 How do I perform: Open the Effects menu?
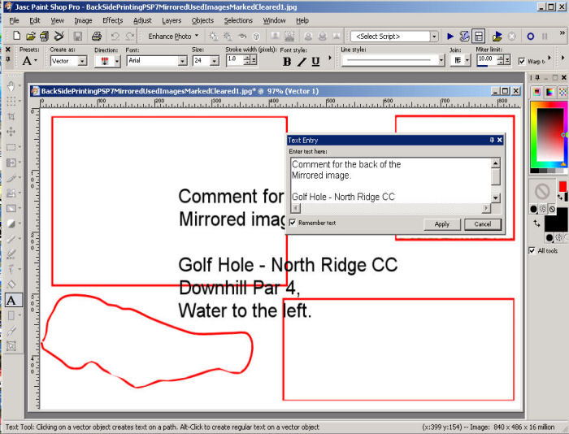click(112, 20)
